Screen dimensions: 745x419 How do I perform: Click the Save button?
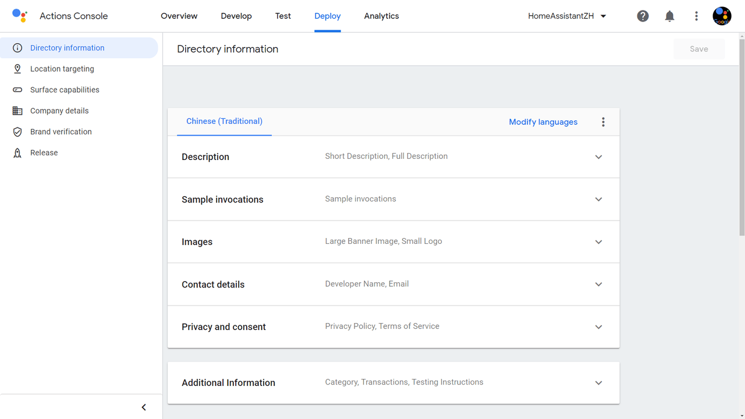pos(699,49)
